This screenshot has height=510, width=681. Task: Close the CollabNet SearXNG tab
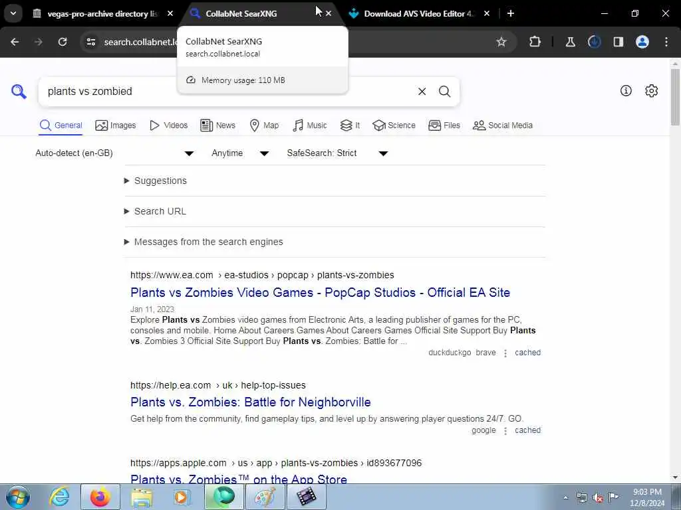(329, 13)
